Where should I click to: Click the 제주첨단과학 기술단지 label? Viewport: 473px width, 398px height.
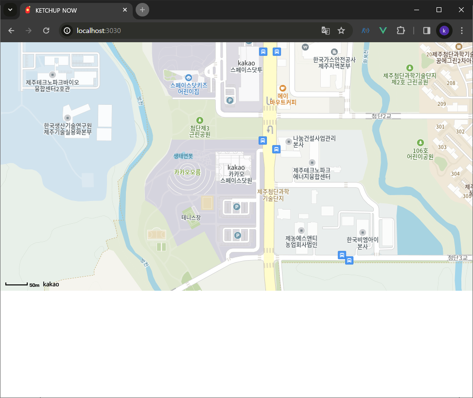273,195
